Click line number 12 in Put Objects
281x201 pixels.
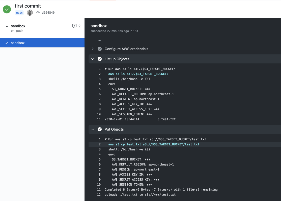coord(99,194)
